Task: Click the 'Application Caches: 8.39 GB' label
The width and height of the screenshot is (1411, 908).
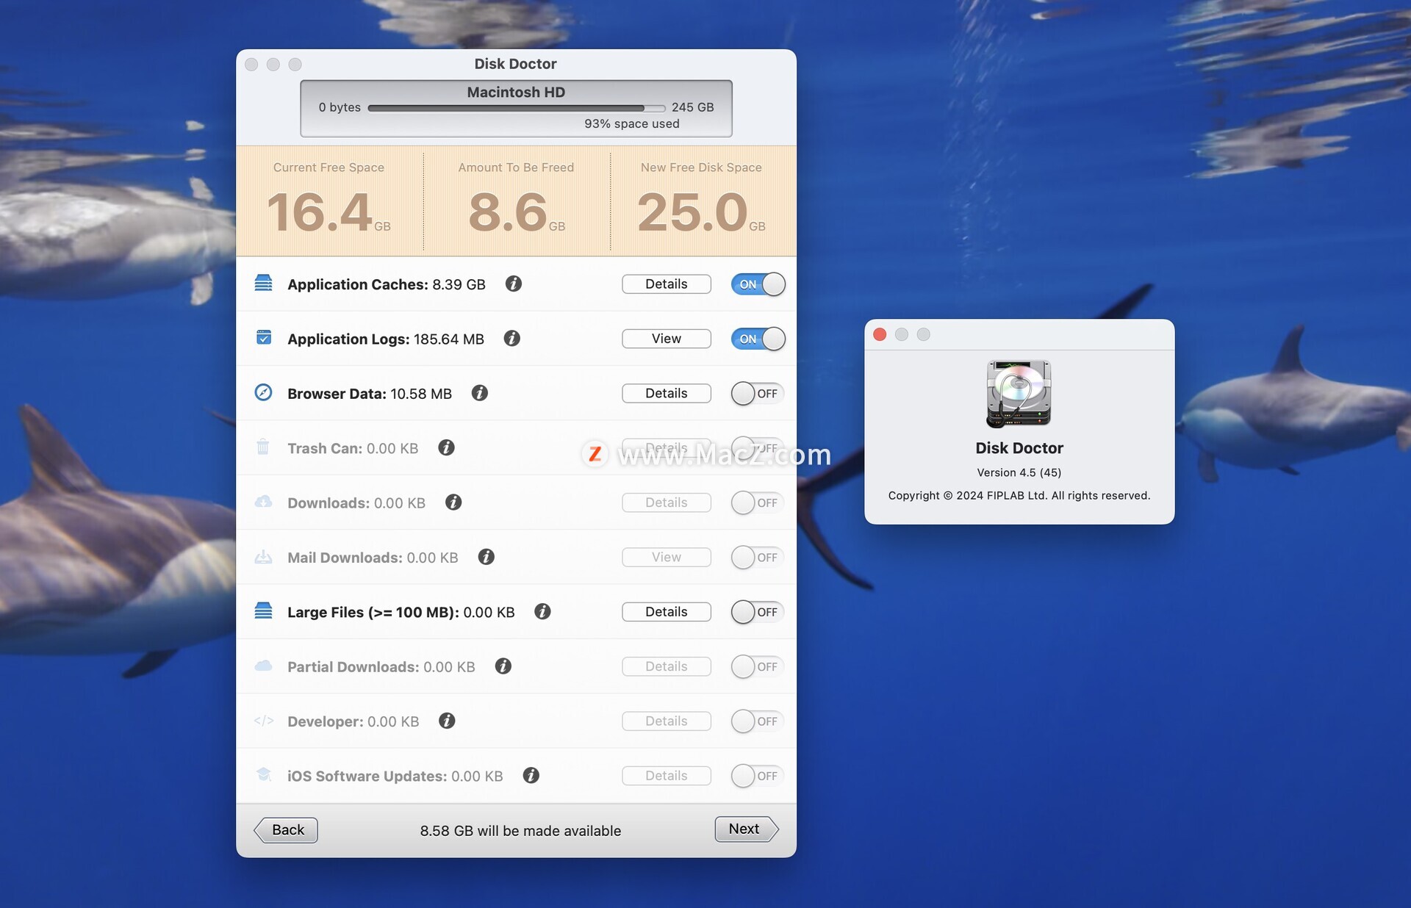Action: pyautogui.click(x=387, y=284)
